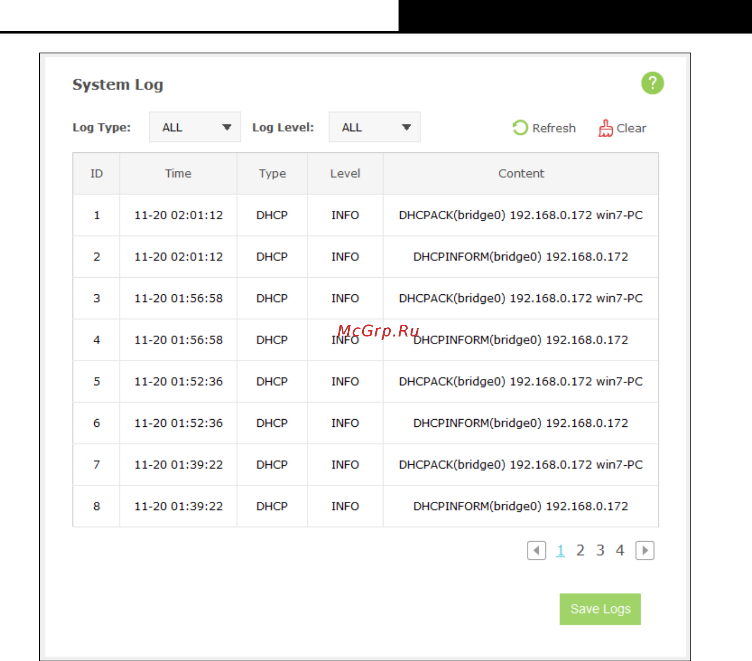The height and width of the screenshot is (661, 752).
Task: Go to the next page arrow
Action: click(x=645, y=550)
